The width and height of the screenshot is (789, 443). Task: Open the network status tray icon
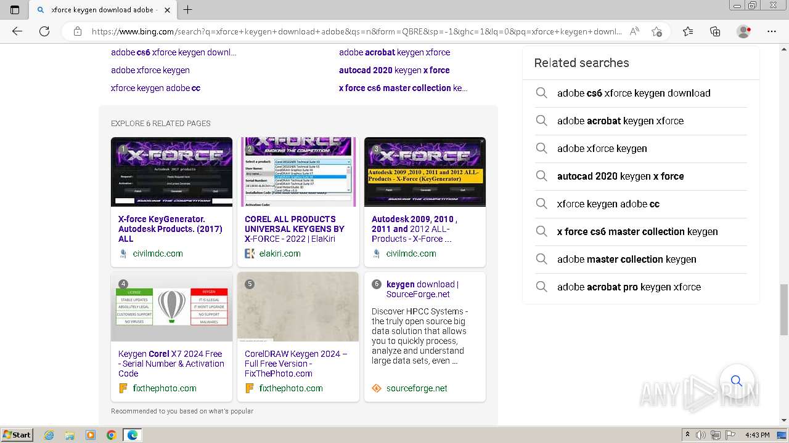pos(716,435)
